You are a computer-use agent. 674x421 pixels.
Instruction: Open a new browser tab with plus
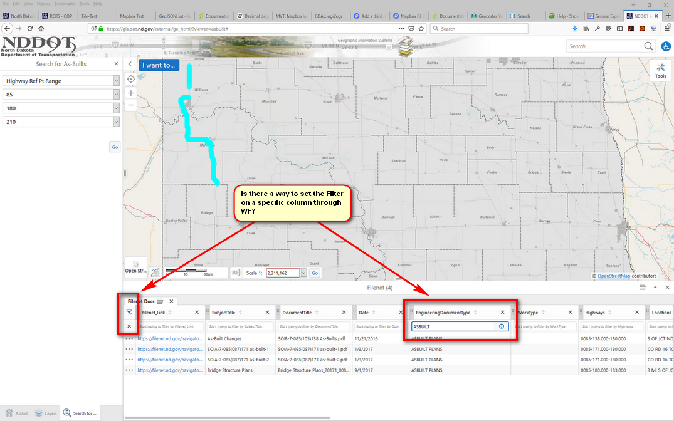[668, 16]
